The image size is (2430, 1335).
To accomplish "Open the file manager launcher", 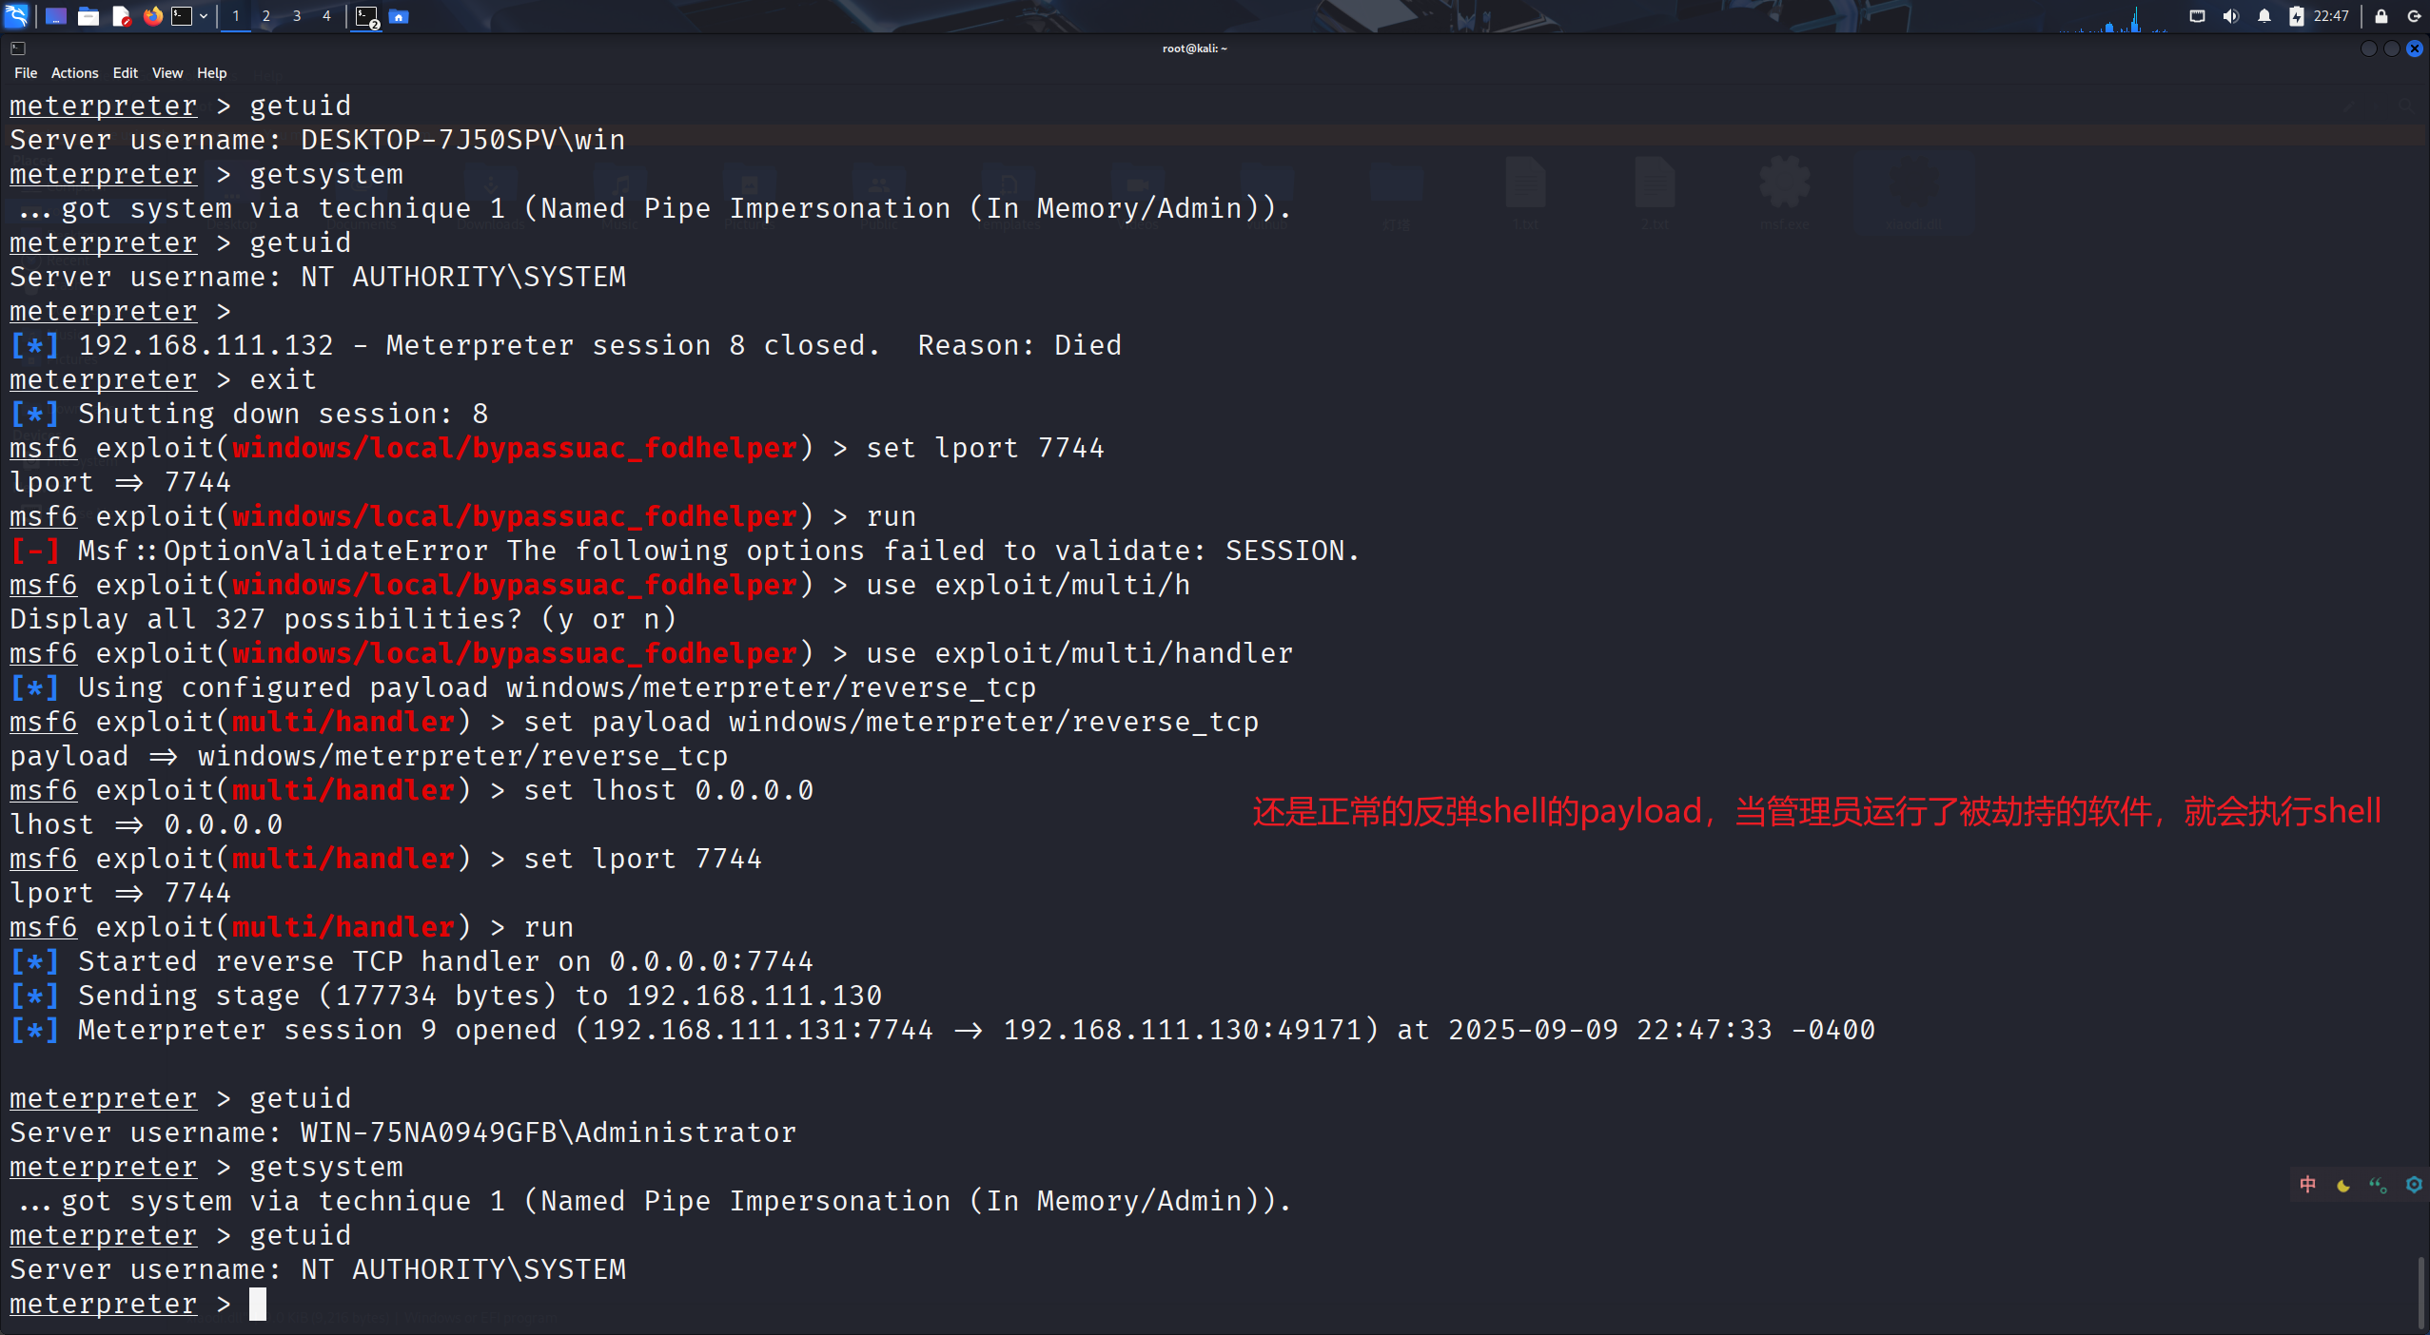I will tap(88, 16).
